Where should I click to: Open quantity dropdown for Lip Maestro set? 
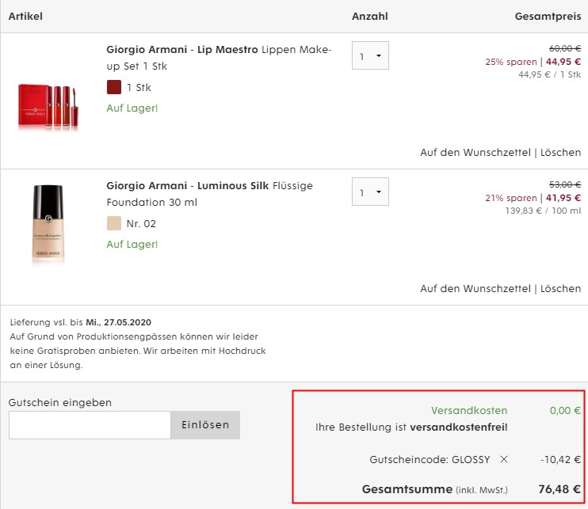click(370, 55)
